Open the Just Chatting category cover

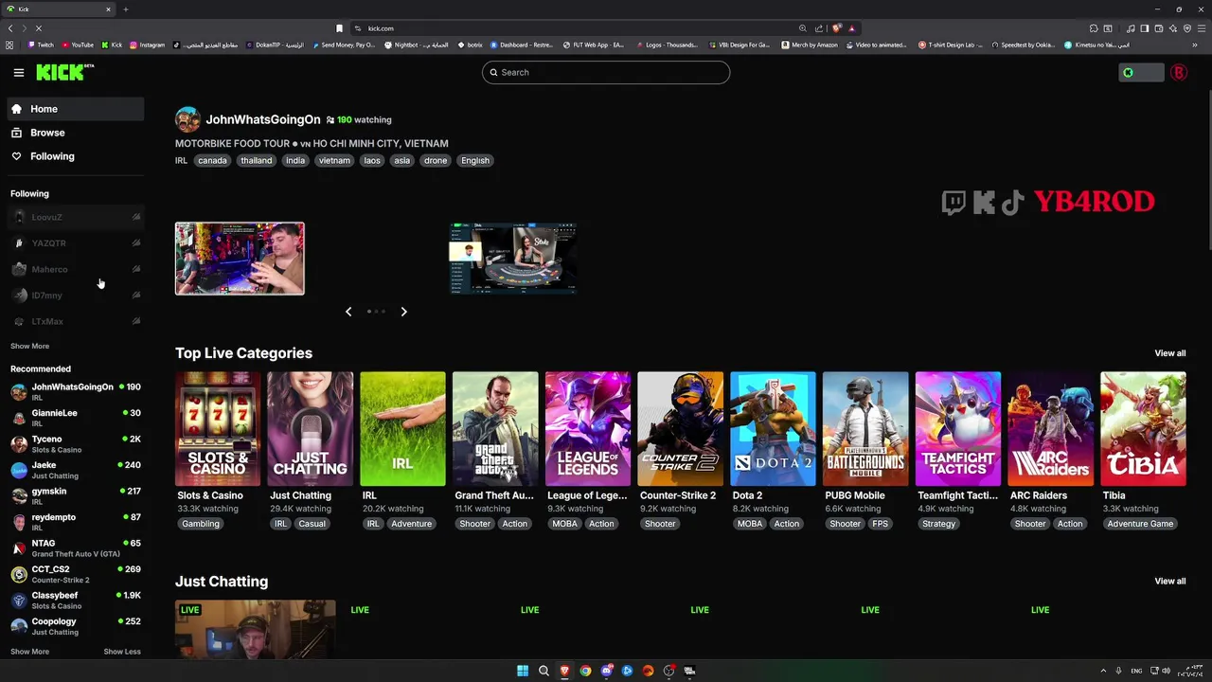pos(310,429)
